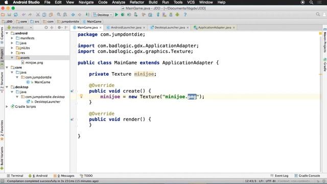Open the 0: Messages tool window
327x184 pixels.
pos(64,176)
